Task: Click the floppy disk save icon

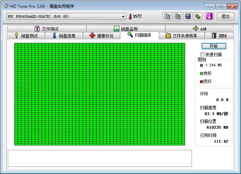Action: tap(187, 16)
